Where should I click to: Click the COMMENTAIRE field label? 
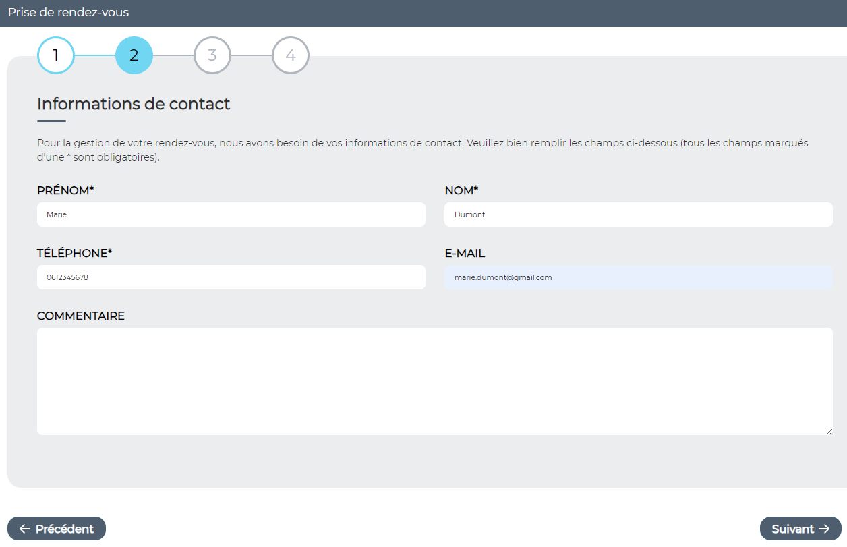81,316
